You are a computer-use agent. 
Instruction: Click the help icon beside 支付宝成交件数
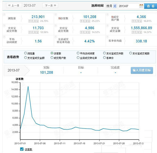tap(4, 26)
